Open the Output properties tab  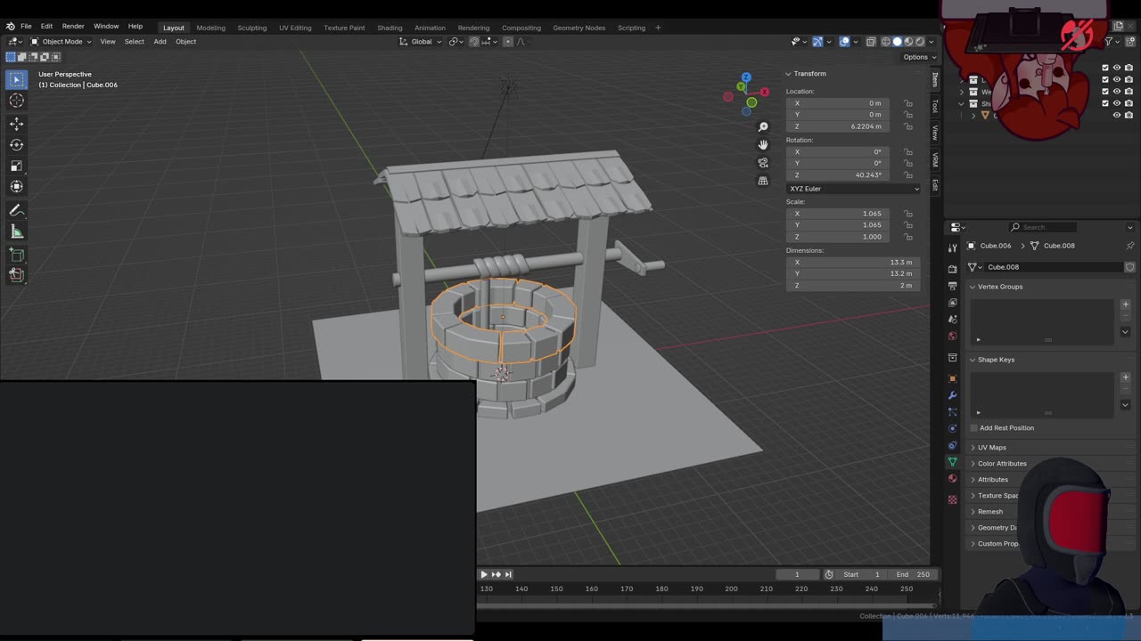click(x=952, y=286)
